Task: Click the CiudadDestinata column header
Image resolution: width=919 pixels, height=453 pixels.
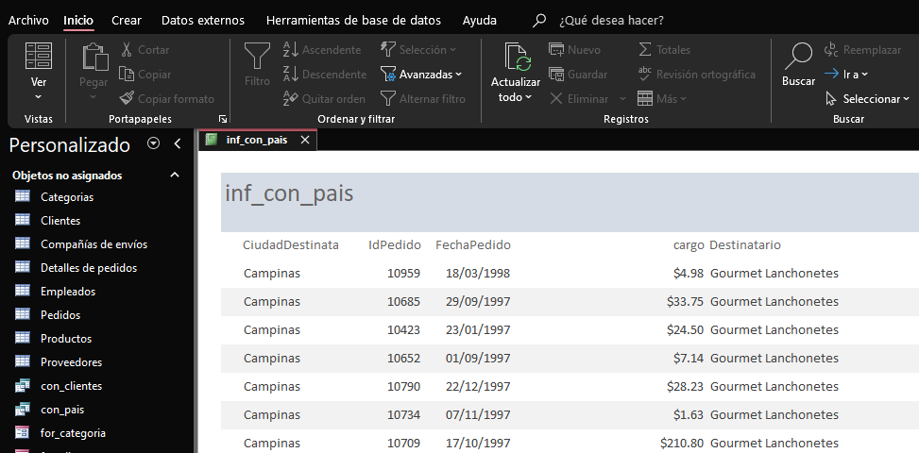Action: coord(291,245)
